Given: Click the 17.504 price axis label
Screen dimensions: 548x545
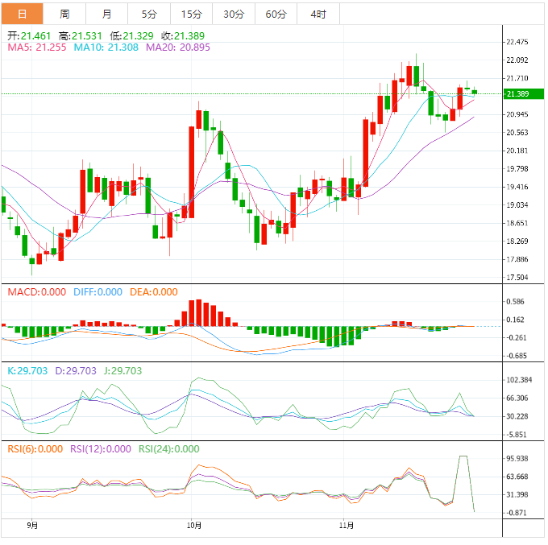Looking at the screenshot, I should [x=517, y=278].
